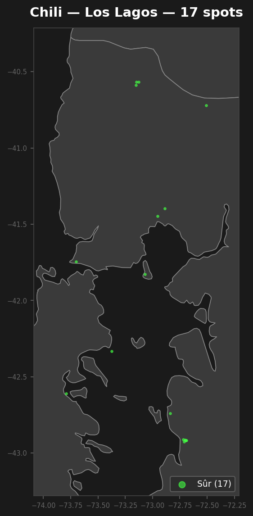253x516 pixels.
Task: Select the green spot near −72.85, −42.75
Action: point(171,414)
